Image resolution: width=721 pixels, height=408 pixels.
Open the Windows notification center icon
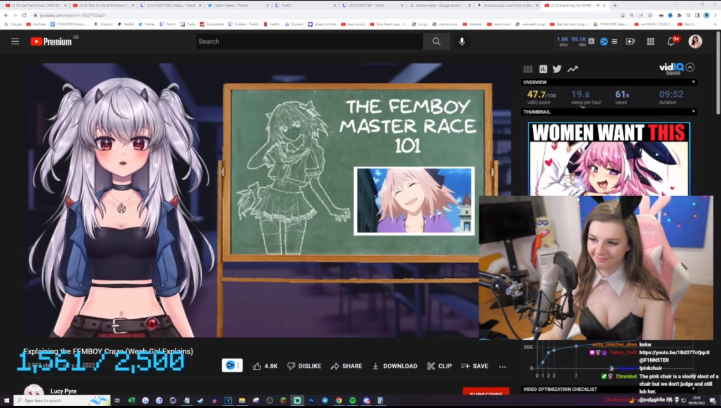click(713, 400)
